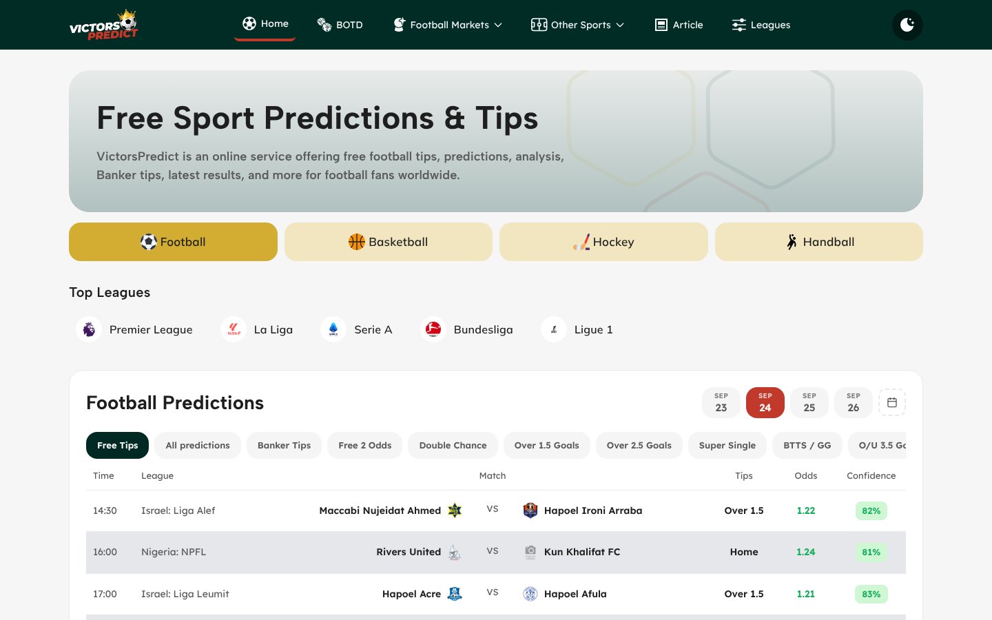Go to the Home menu item
This screenshot has height=620, width=992.
coord(265,24)
